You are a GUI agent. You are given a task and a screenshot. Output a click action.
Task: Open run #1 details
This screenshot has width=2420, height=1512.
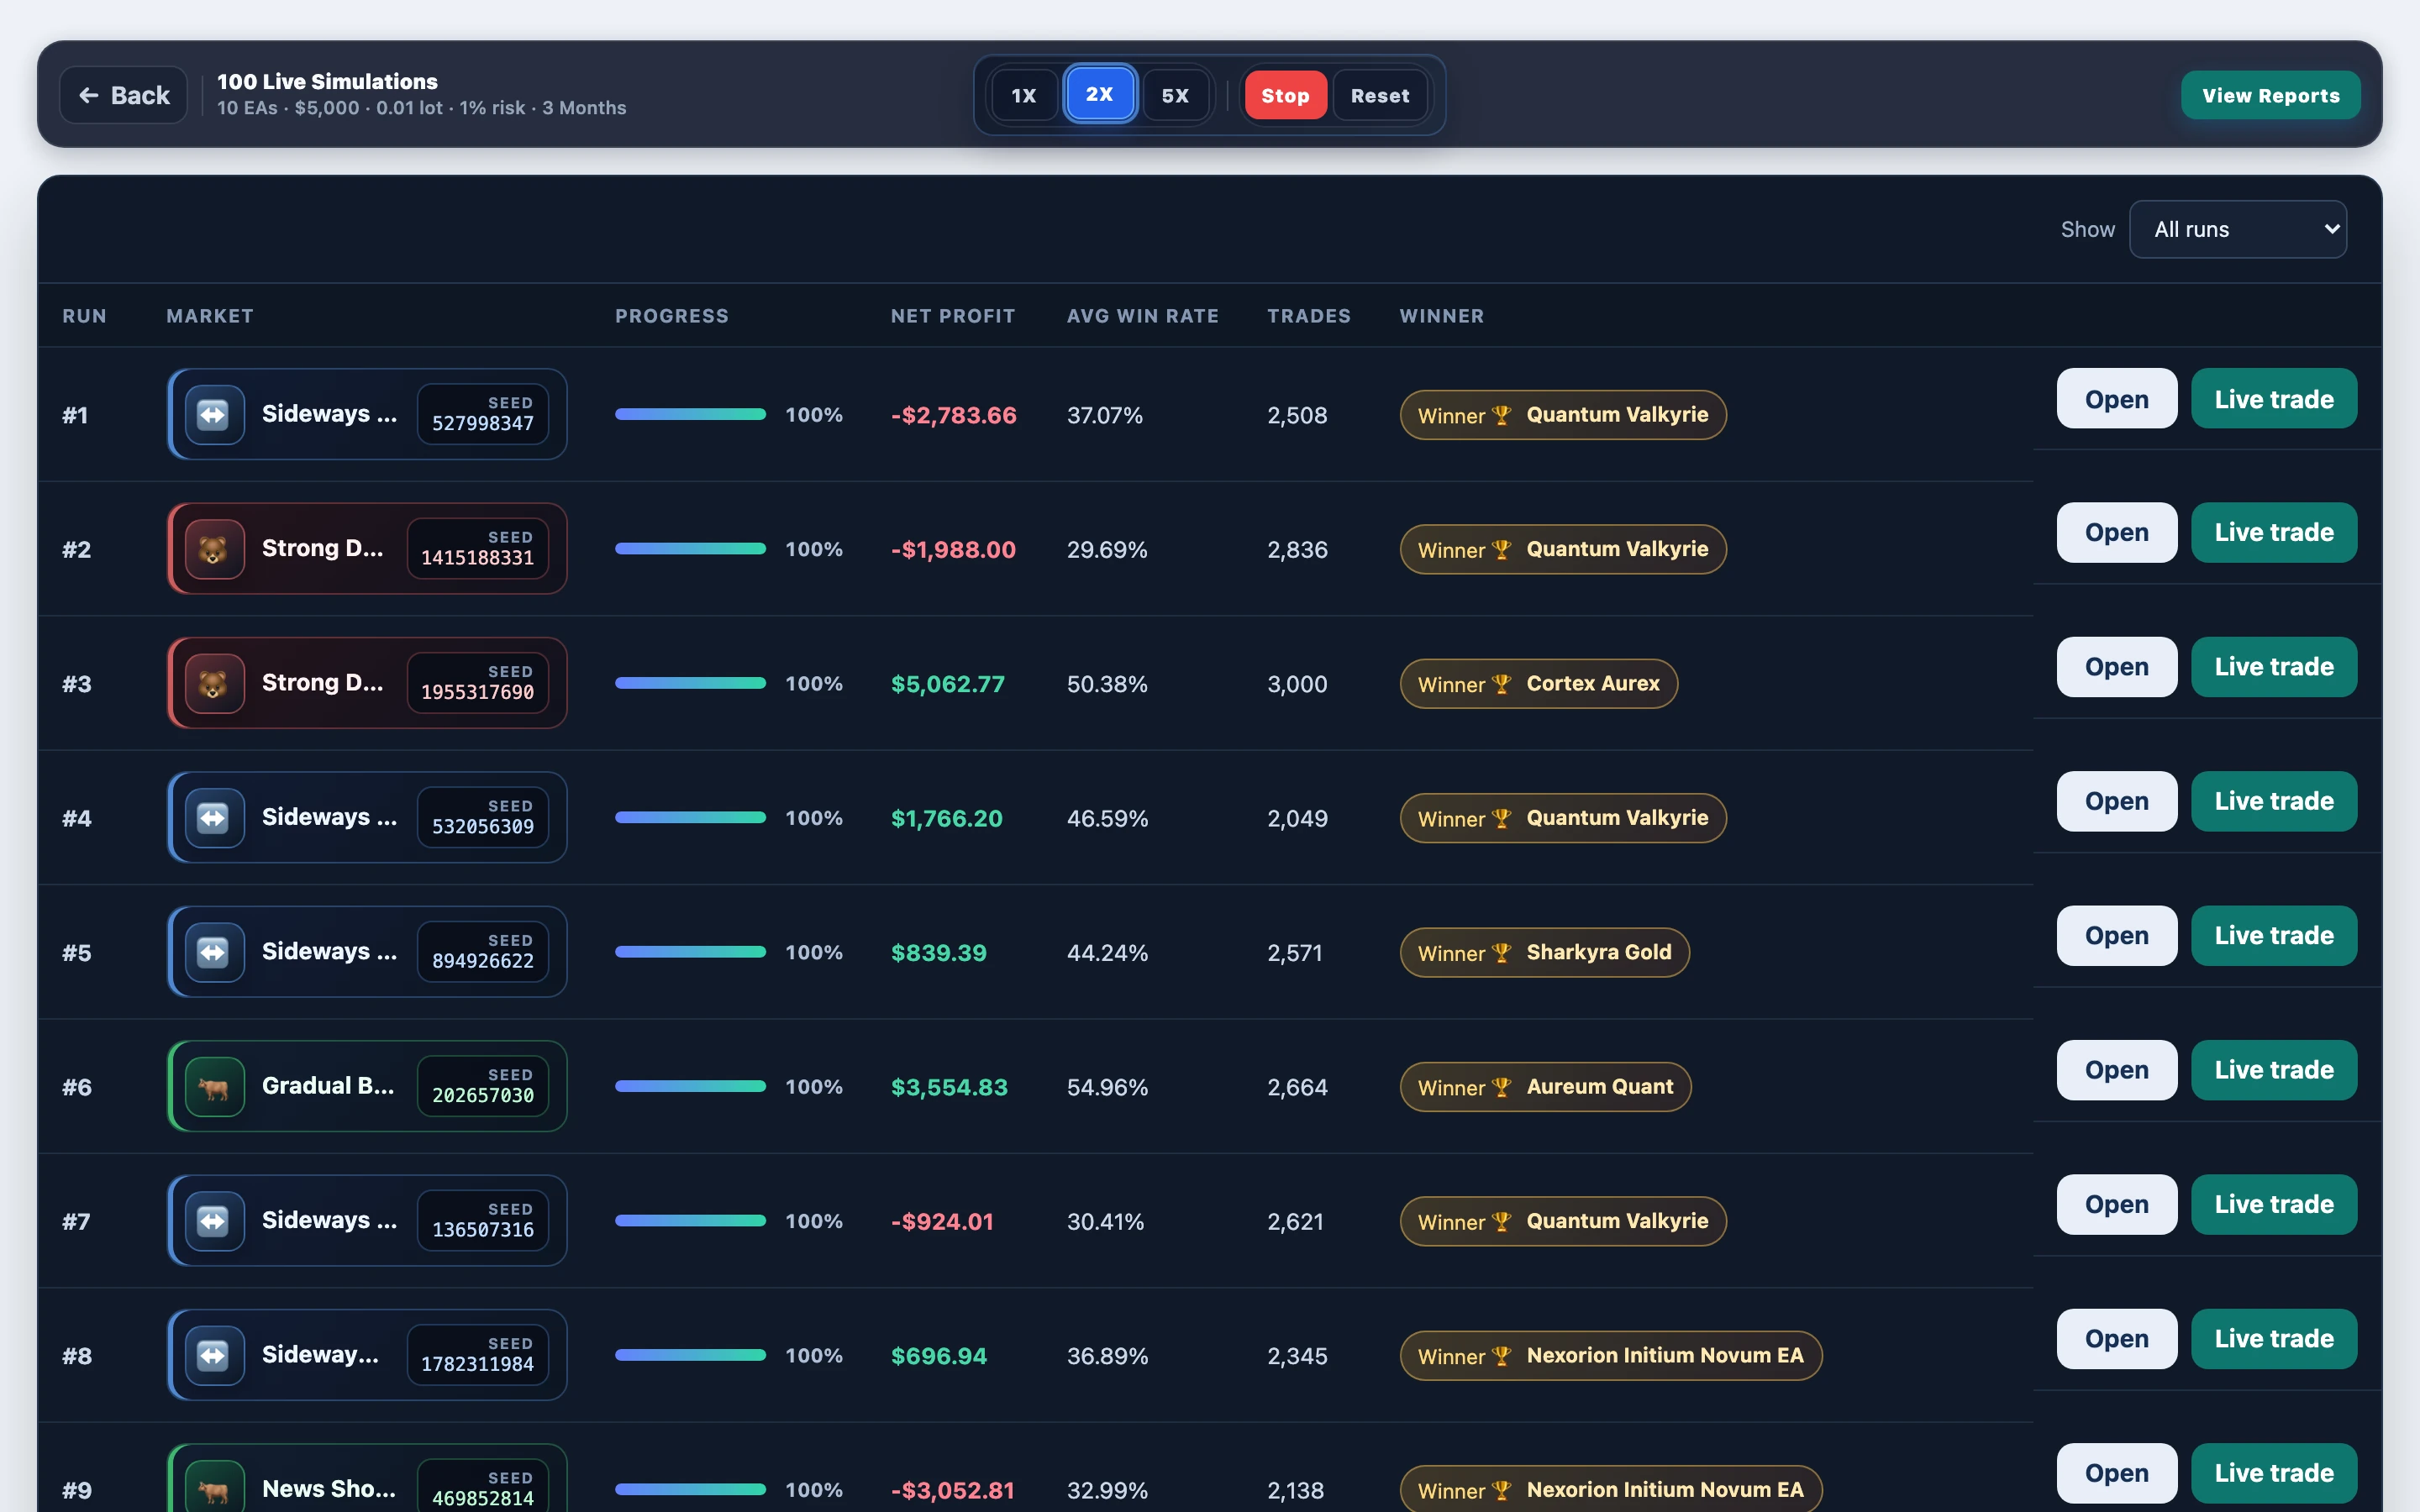(x=2116, y=398)
